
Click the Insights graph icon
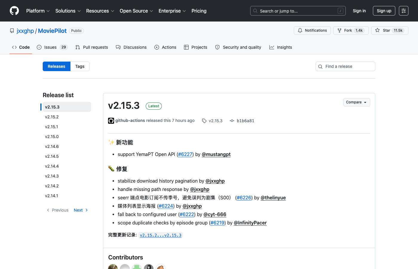272,47
